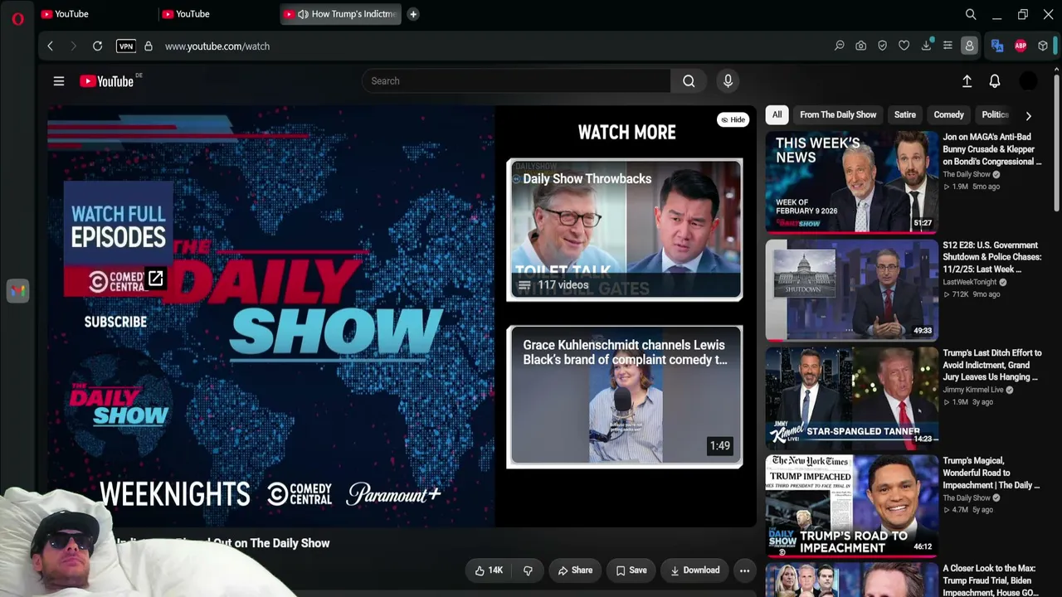
Task: Click Subscribe on the end screen
Action: coord(115,322)
